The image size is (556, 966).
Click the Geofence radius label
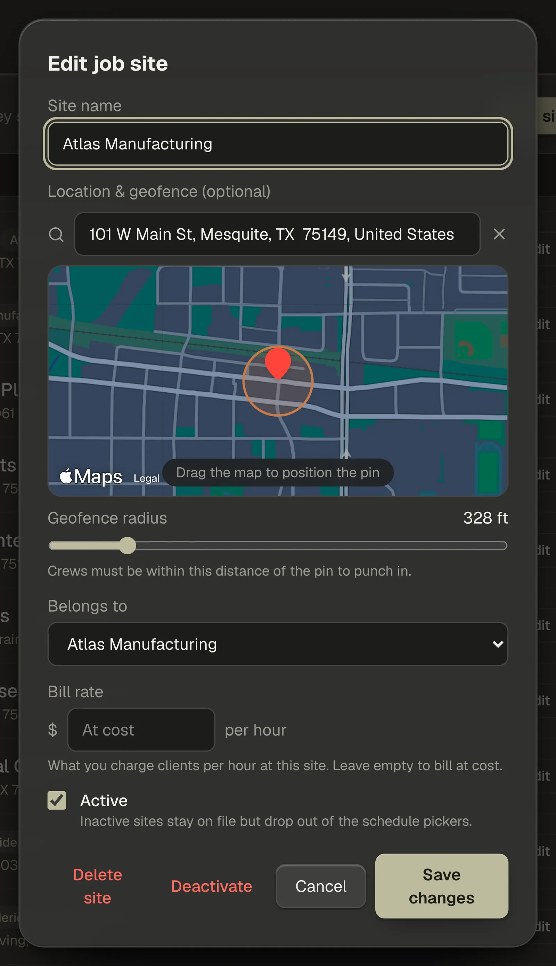(x=107, y=518)
